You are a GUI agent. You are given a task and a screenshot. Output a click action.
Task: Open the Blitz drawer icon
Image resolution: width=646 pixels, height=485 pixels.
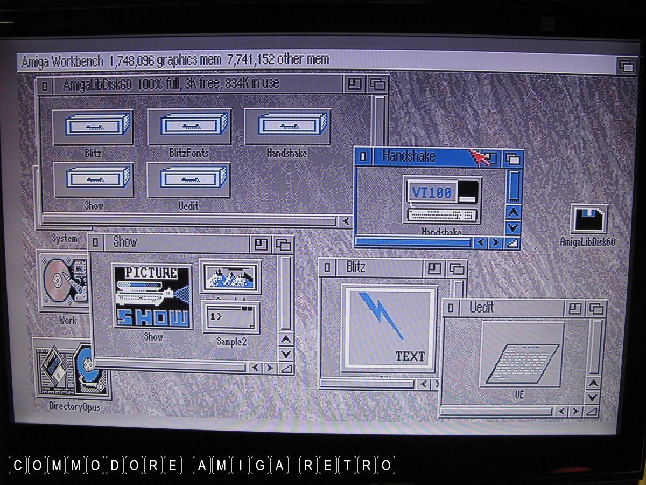pos(93,128)
